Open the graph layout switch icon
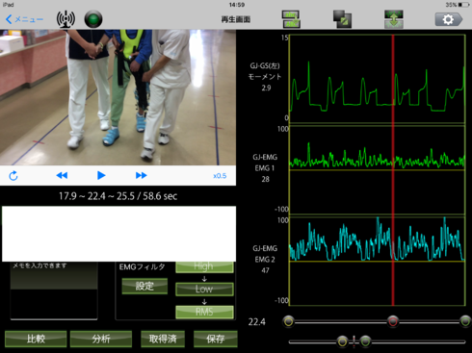This screenshot has width=472, height=353. tap(291, 19)
